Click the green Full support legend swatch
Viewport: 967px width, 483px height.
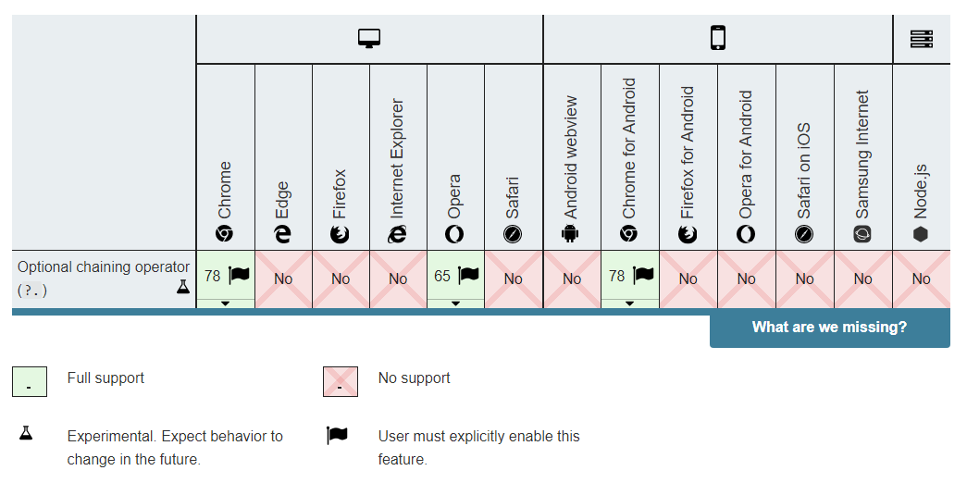pyautogui.click(x=29, y=381)
